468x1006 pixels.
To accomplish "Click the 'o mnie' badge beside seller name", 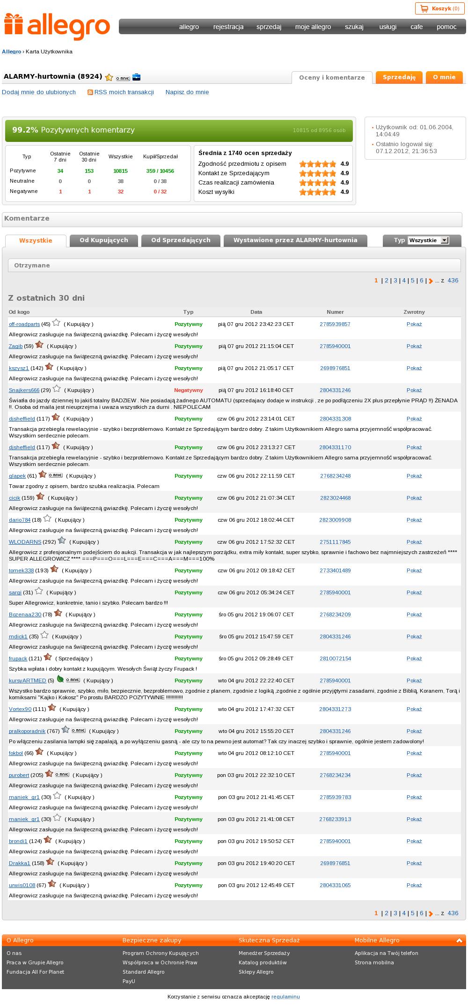I will [123, 78].
